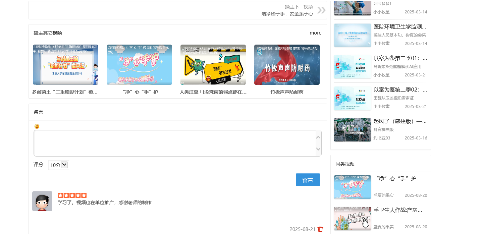Open 多耐菌王"三重暗影计划" video thumbnail
The width and height of the screenshot is (481, 234).
pos(65,65)
